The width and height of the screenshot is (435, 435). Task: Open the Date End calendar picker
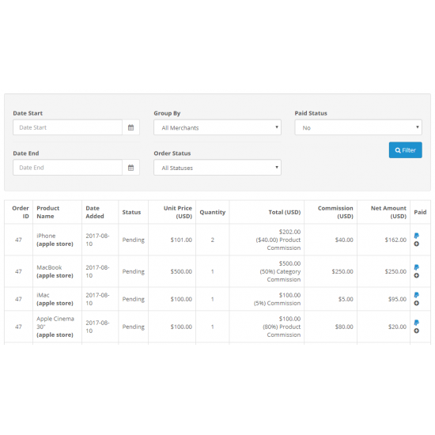coord(130,168)
